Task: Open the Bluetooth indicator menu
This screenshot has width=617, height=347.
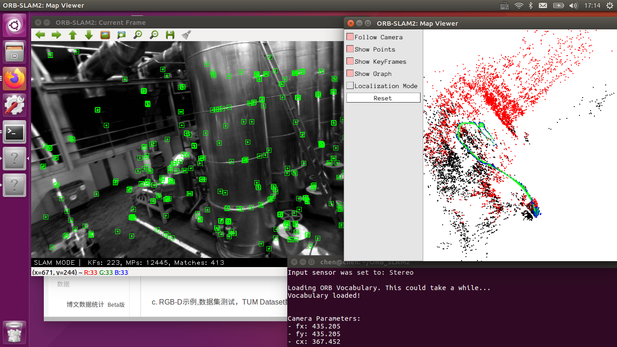Action: [530, 6]
